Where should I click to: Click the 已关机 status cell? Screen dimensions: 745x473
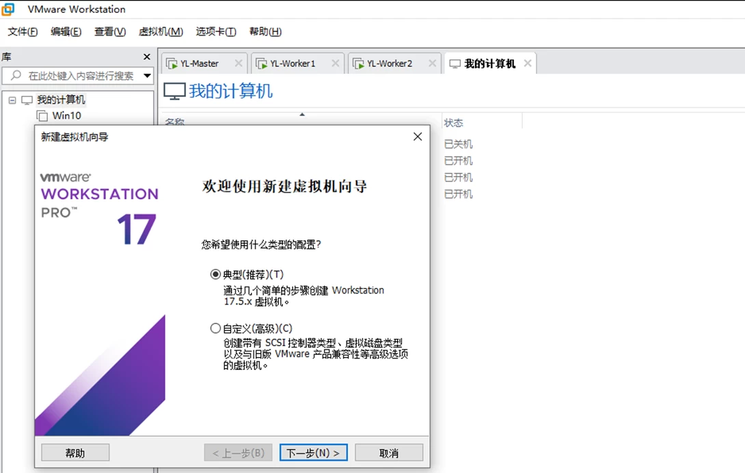458,144
